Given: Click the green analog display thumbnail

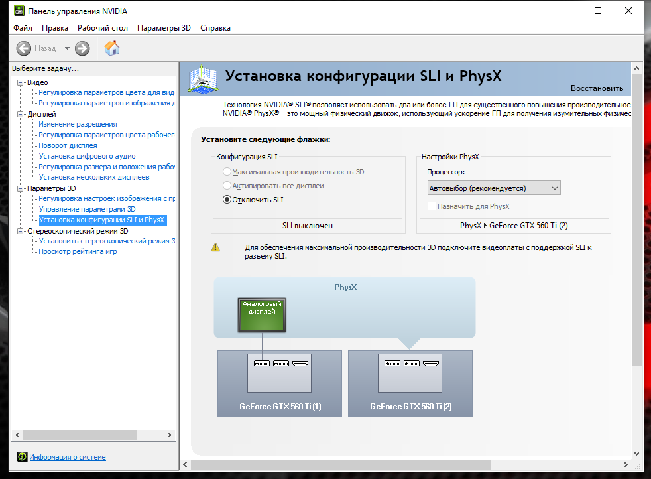Looking at the screenshot, I should coord(262,315).
